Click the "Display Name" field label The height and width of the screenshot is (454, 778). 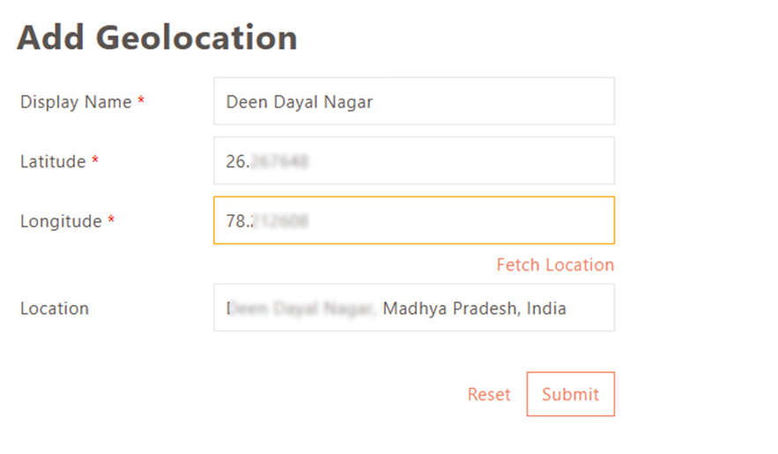coord(76,102)
